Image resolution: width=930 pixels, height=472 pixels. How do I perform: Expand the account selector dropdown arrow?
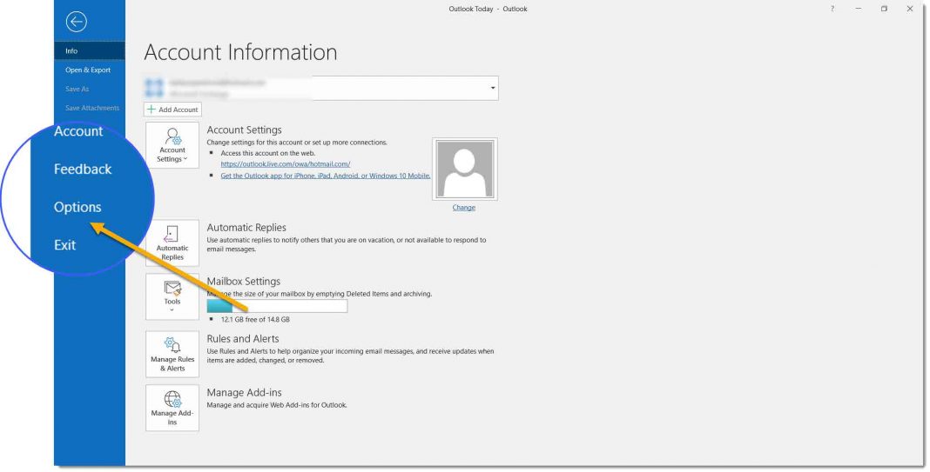click(492, 89)
